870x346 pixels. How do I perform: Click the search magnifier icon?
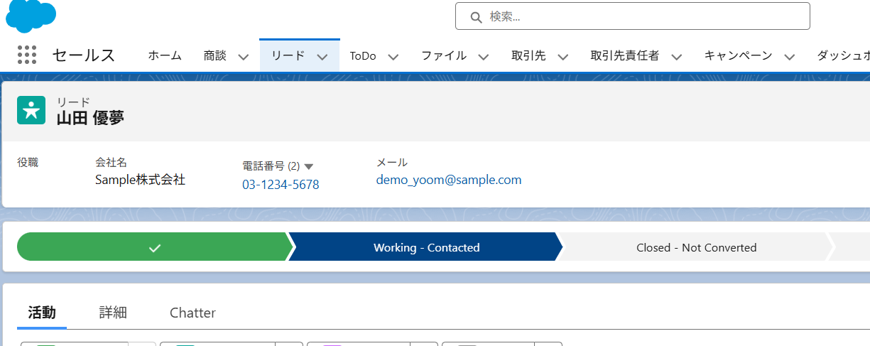click(476, 16)
